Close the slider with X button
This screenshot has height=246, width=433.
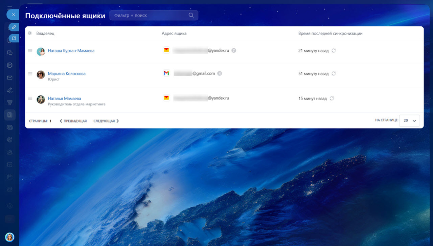pyautogui.click(x=14, y=15)
